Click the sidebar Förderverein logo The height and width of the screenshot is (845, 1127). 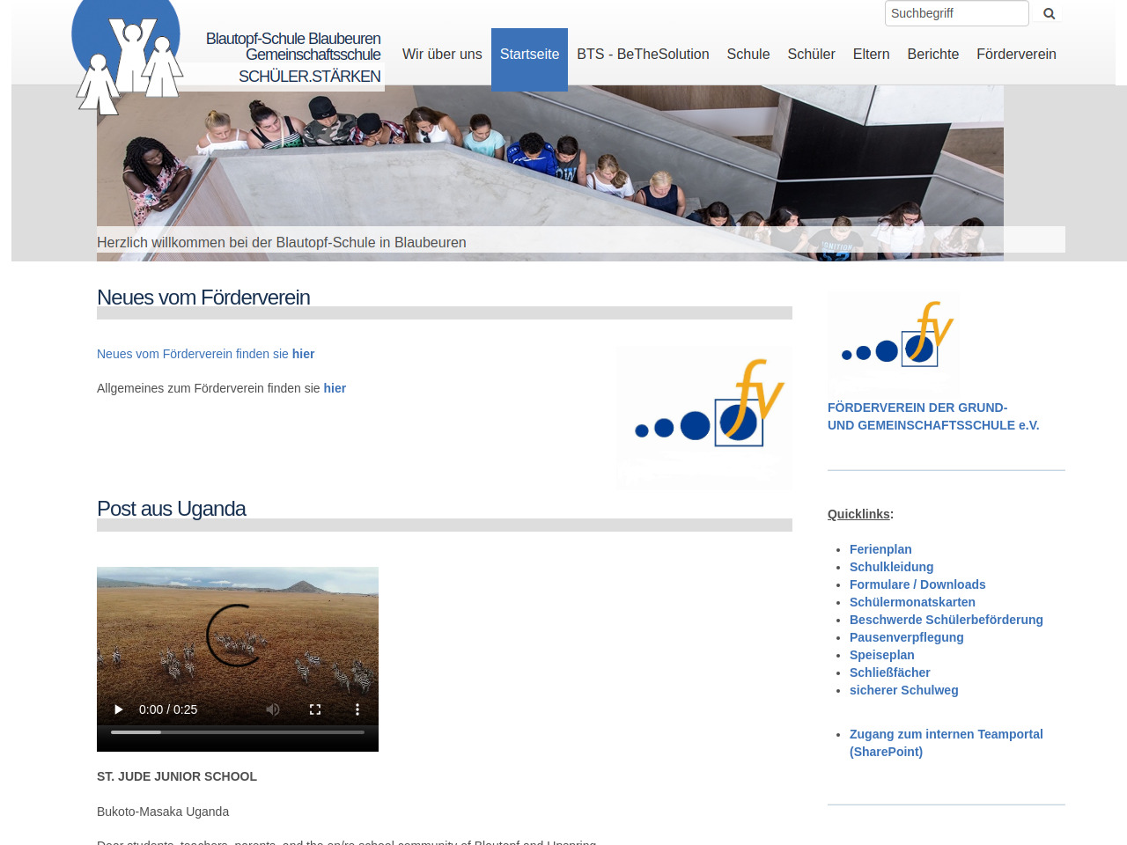click(894, 342)
